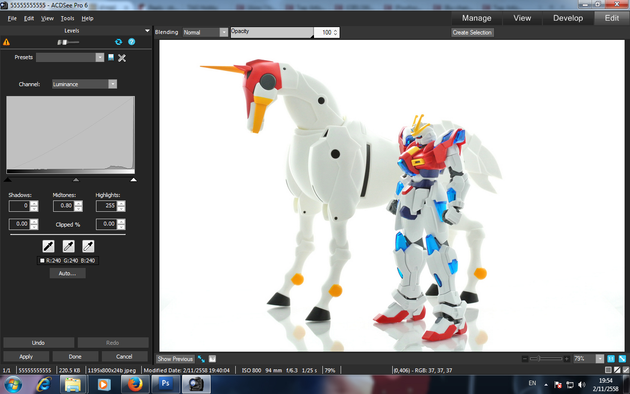The image size is (630, 394).
Task: Open the Edit menu
Action: pos(29,18)
